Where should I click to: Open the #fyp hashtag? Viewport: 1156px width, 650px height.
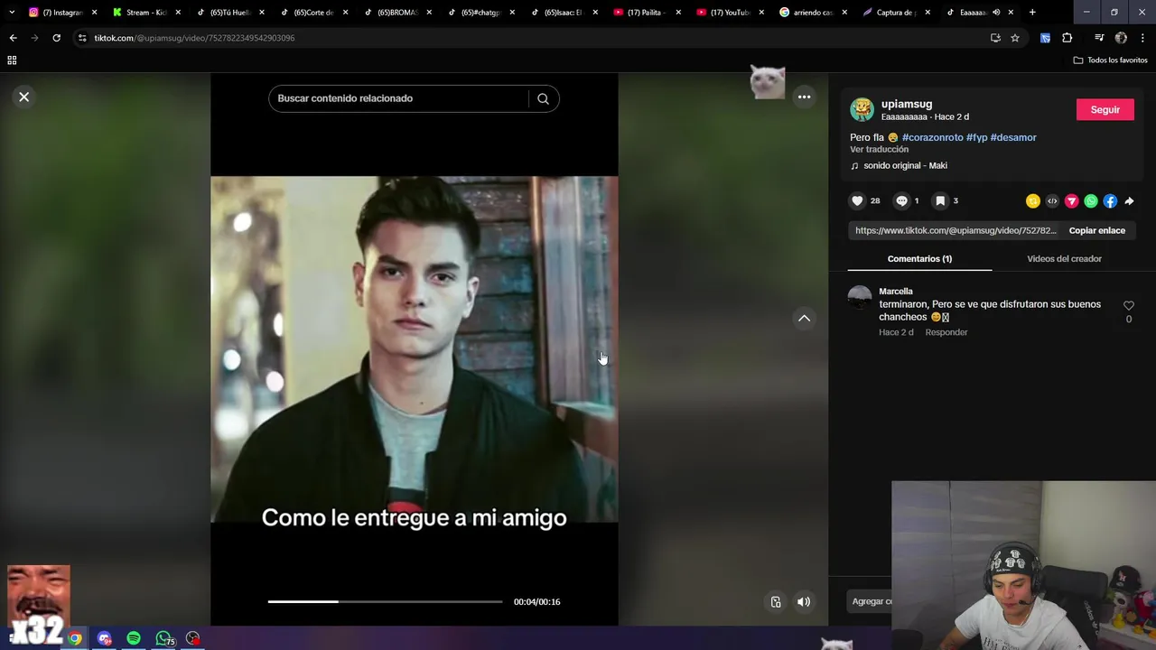coord(977,137)
